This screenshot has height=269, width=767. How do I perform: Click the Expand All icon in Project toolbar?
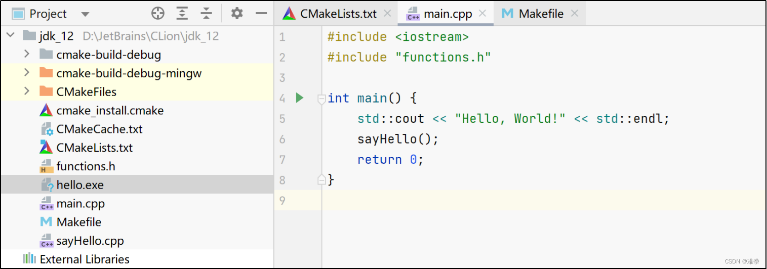(x=182, y=14)
